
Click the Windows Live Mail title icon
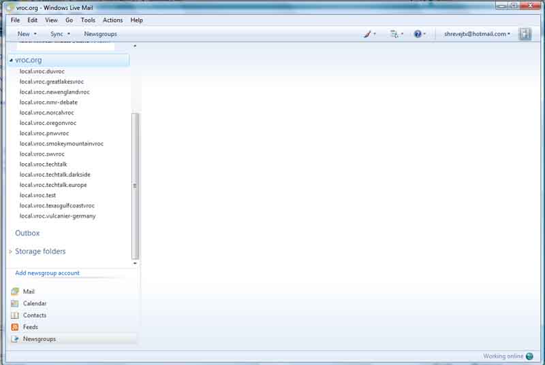coord(10,7)
